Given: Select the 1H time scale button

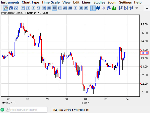Looking at the screenshot, I should (x=54, y=8).
